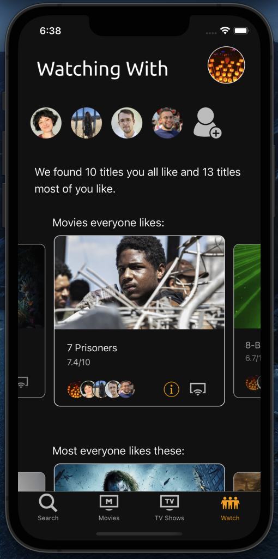Tap the second friend avatar standing outdoors
Image resolution: width=278 pixels, height=559 pixels.
pyautogui.click(x=86, y=123)
